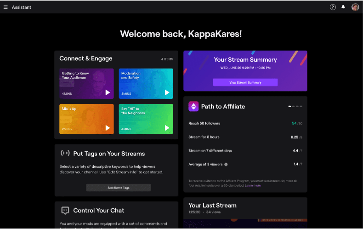The image size is (363, 229).
Task: Select last Path to Affiliate pagination dot
Action: 301,106
